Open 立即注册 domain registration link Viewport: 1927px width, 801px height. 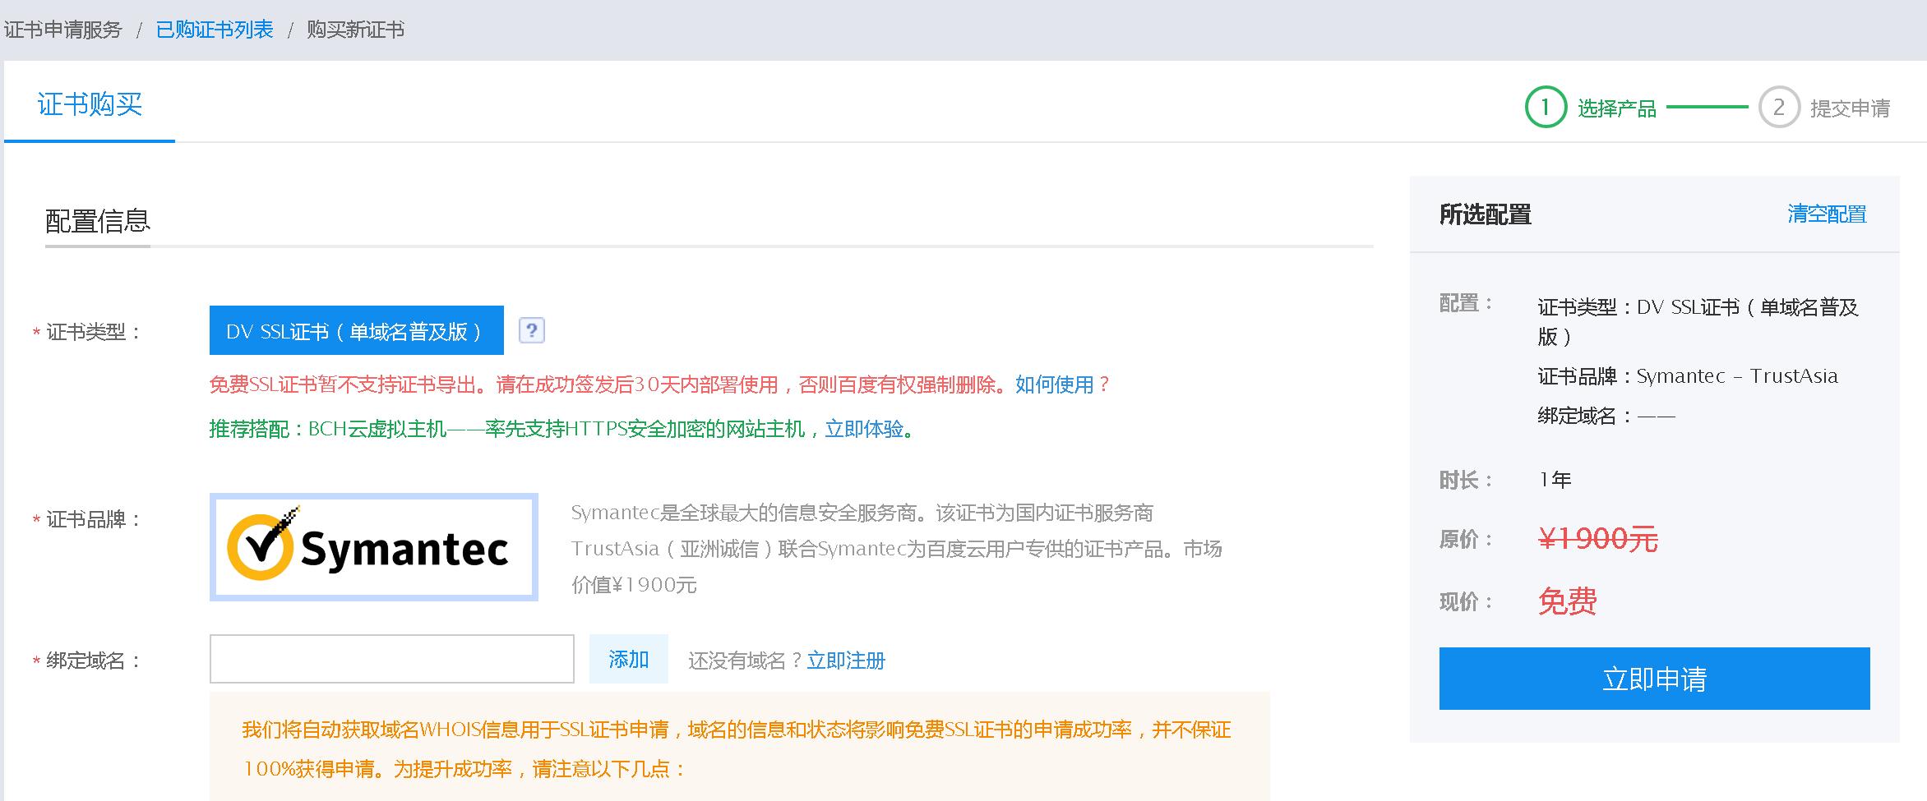point(846,661)
